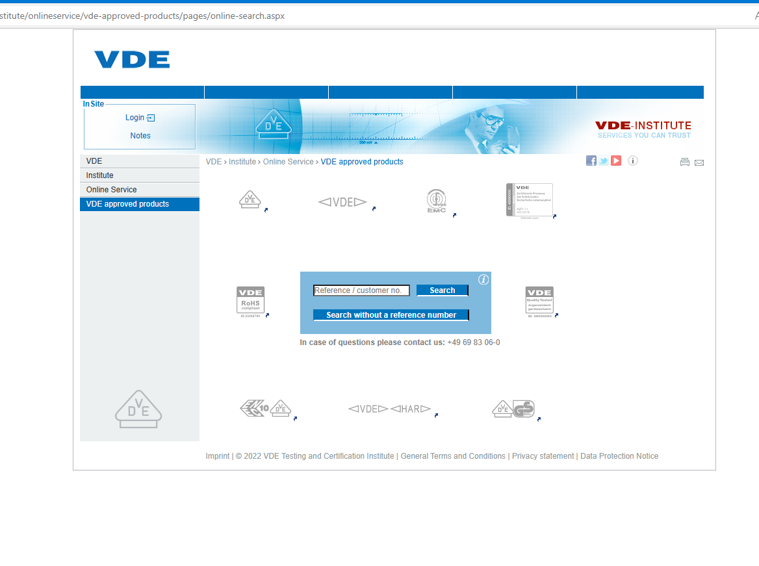Click the VDE-INSTITUTE banner logo
759x566 pixels.
643,129
